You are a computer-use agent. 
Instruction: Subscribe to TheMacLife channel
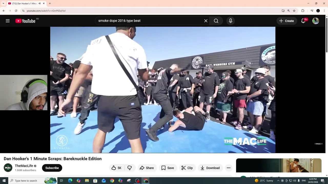click(x=52, y=168)
